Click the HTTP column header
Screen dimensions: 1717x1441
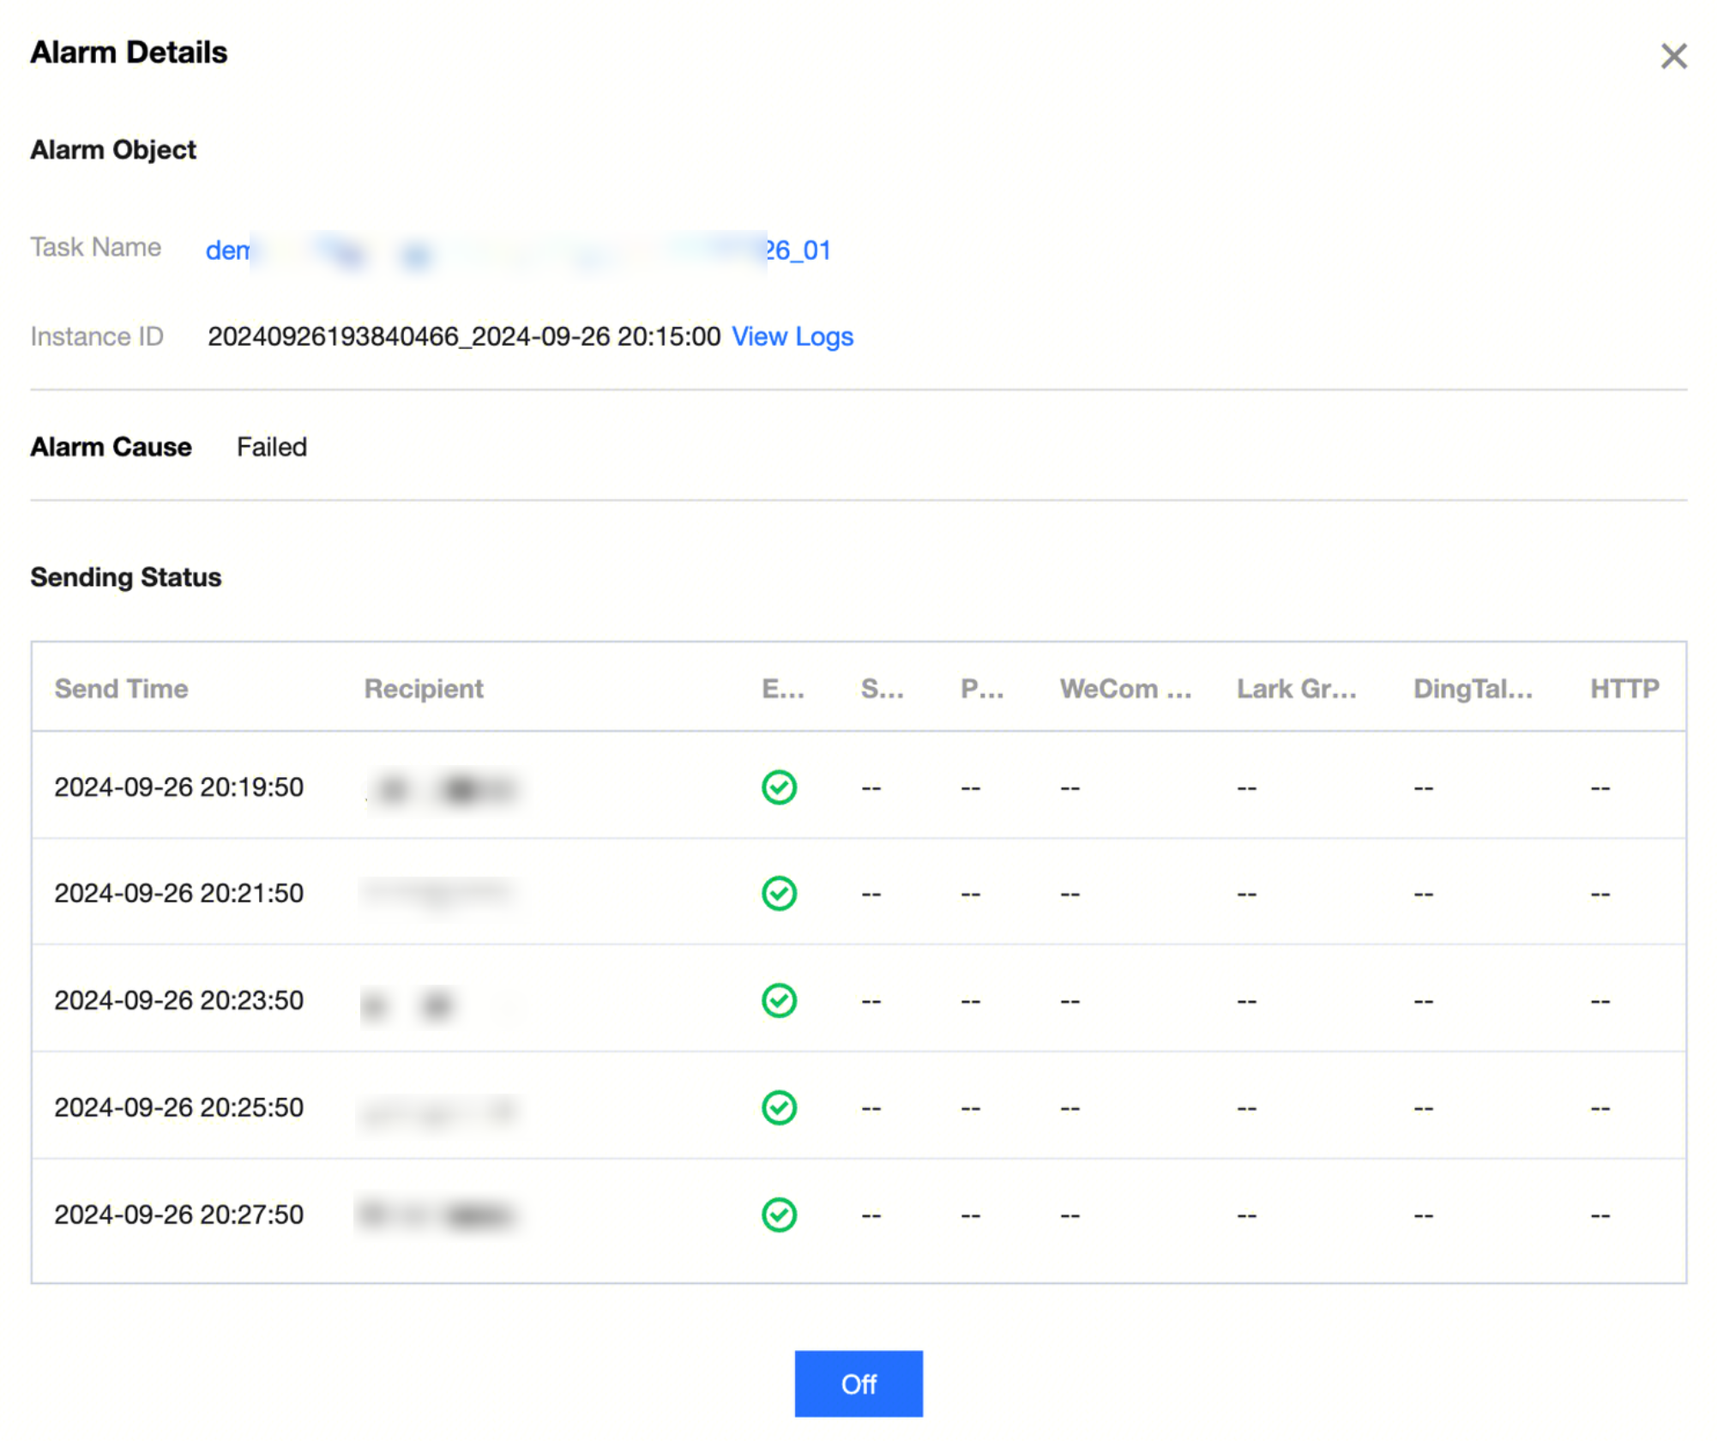1624,688
